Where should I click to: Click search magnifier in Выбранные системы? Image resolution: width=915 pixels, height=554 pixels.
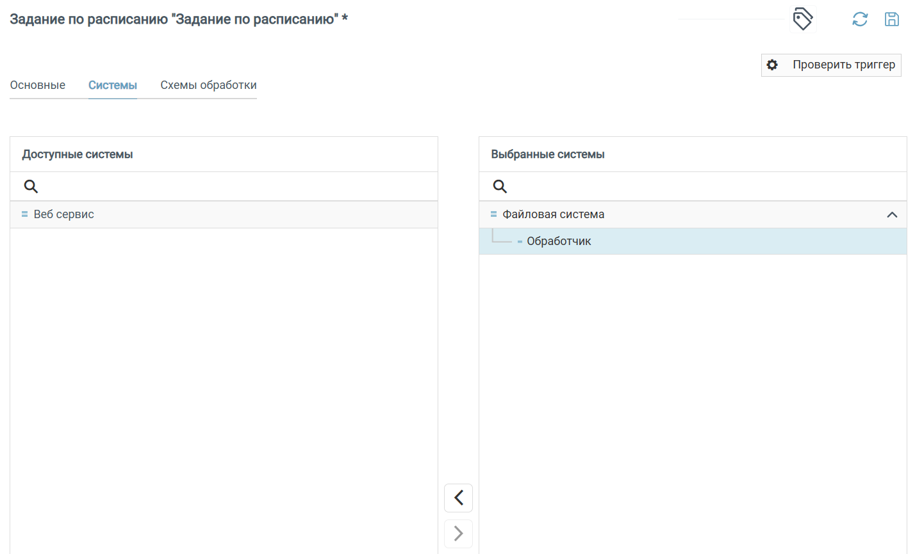500,186
